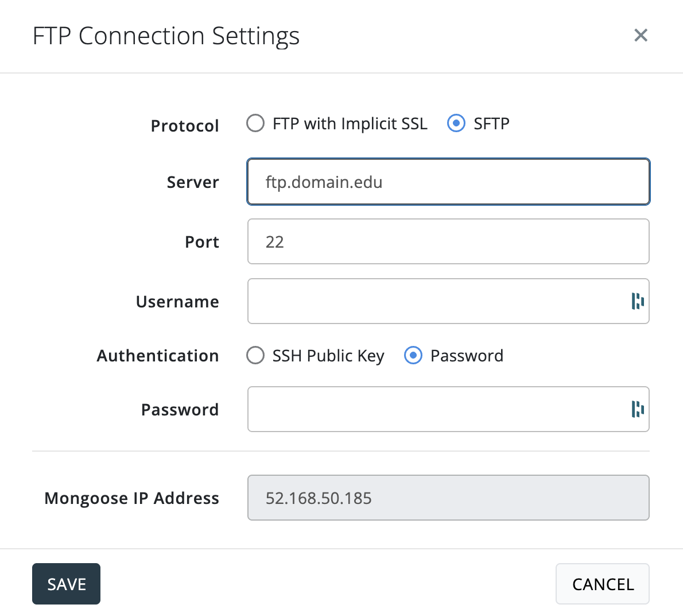
Task: Choose the SFTP protocol option
Action: coord(456,124)
